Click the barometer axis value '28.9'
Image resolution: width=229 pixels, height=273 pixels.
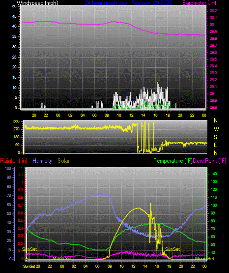tap(213, 101)
